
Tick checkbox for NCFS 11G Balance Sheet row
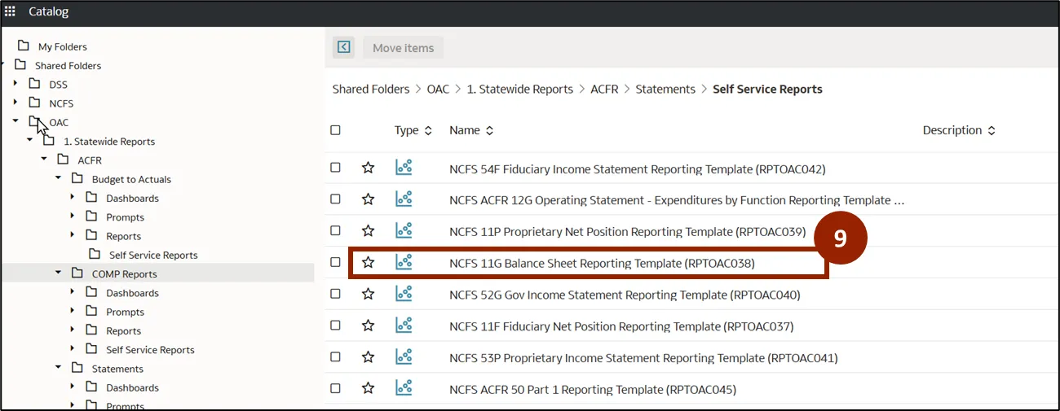335,262
